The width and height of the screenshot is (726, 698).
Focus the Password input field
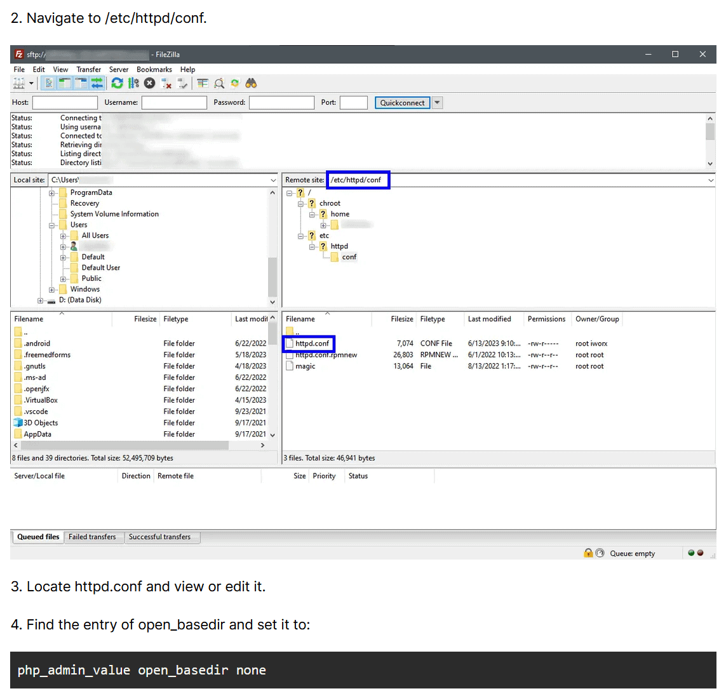click(281, 102)
